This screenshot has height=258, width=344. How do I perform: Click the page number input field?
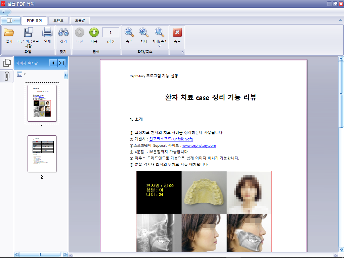tap(111, 33)
